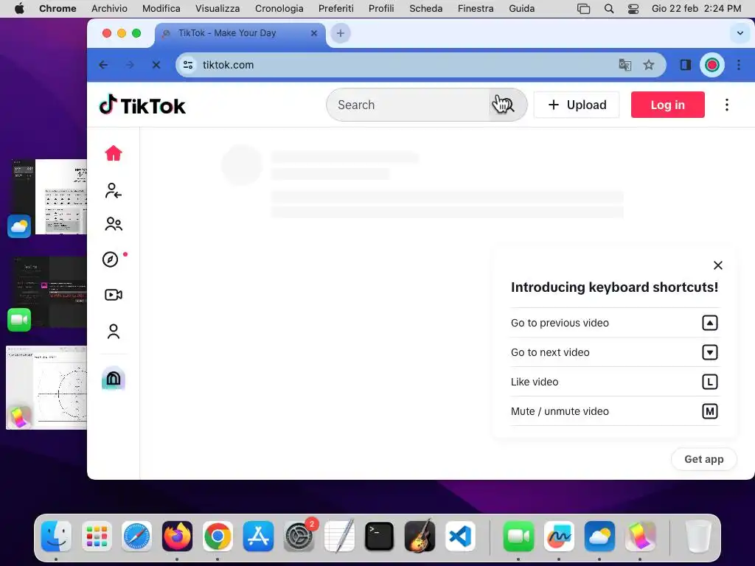Open Launchpad from the Dock
This screenshot has width=755, height=566.
97,537
